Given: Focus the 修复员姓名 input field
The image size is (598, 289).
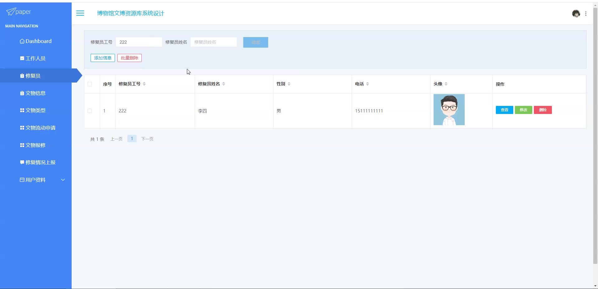Looking at the screenshot, I should [214, 42].
